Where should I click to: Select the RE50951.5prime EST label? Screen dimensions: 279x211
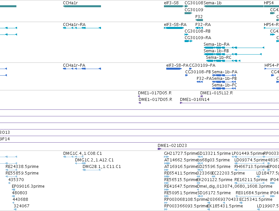(x=181, y=193)
